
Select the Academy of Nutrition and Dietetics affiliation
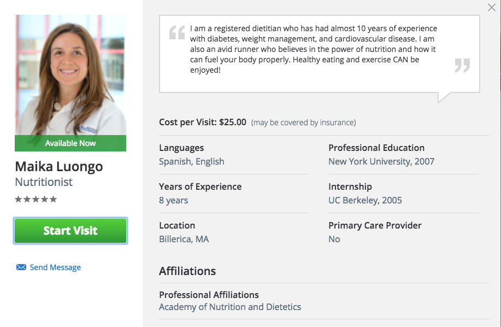(x=230, y=307)
